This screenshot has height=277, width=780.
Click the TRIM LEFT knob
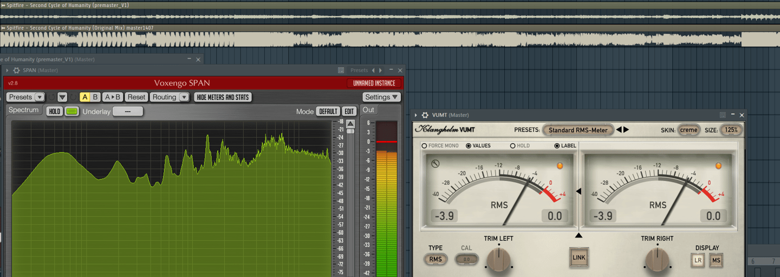(x=498, y=260)
